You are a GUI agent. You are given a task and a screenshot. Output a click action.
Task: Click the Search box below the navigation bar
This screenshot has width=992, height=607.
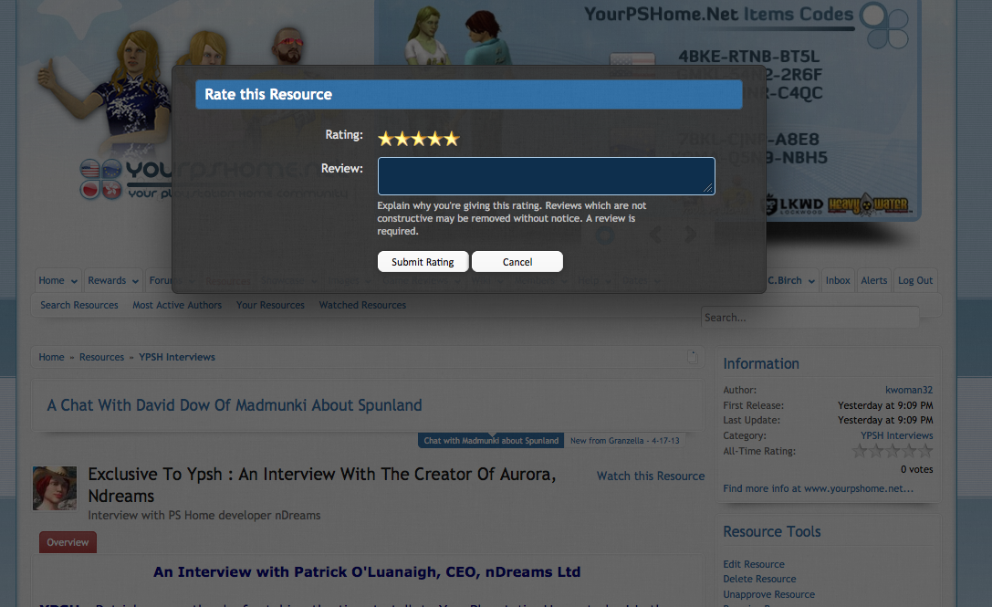(809, 317)
